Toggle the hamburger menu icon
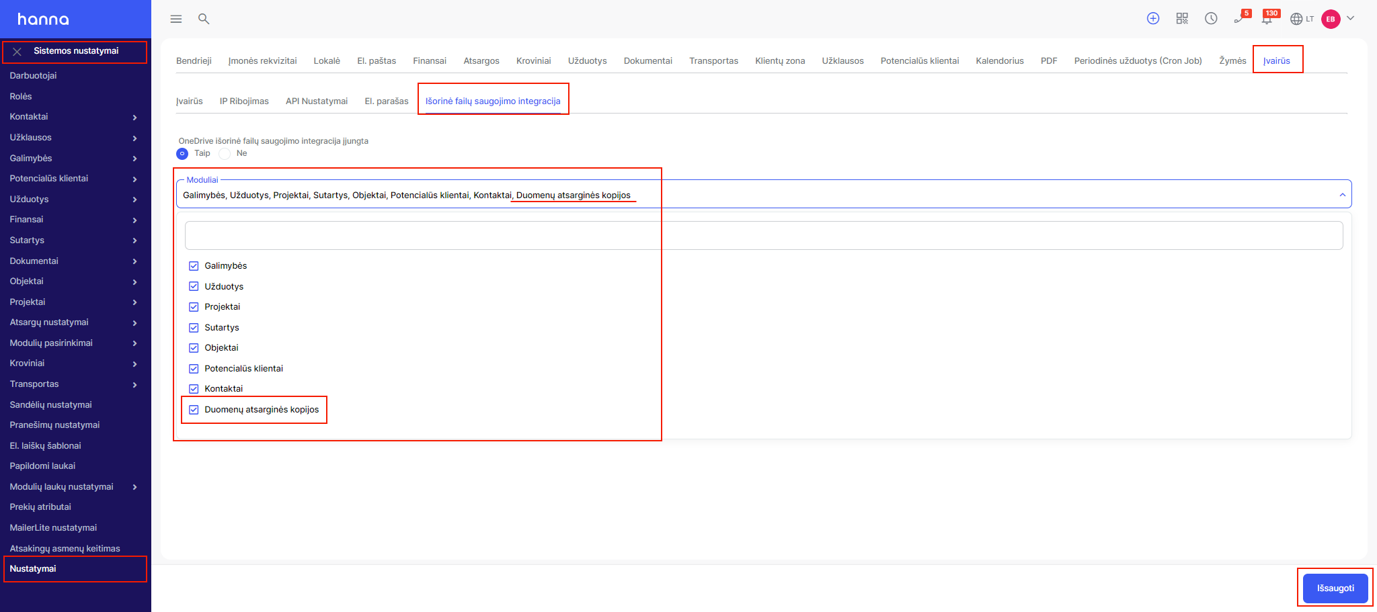Image resolution: width=1377 pixels, height=612 pixels. pyautogui.click(x=176, y=19)
